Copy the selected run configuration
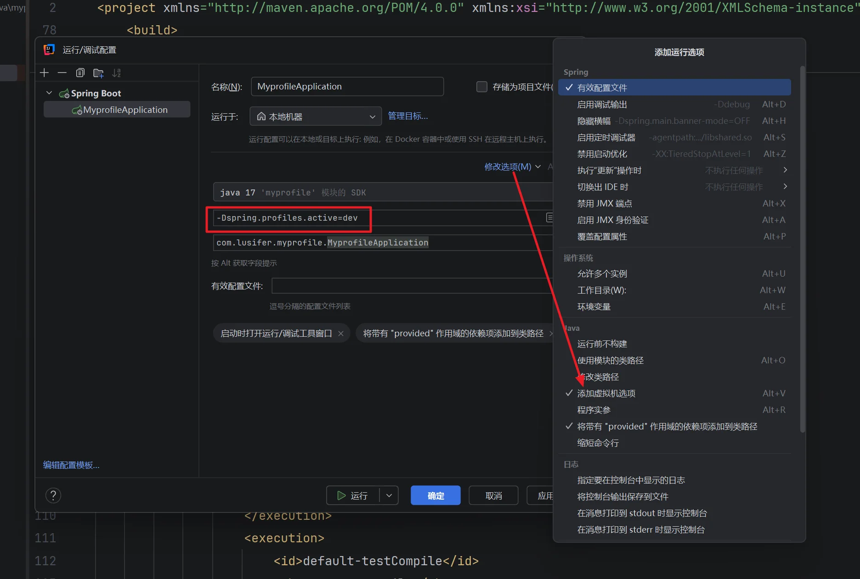 [x=80, y=72]
